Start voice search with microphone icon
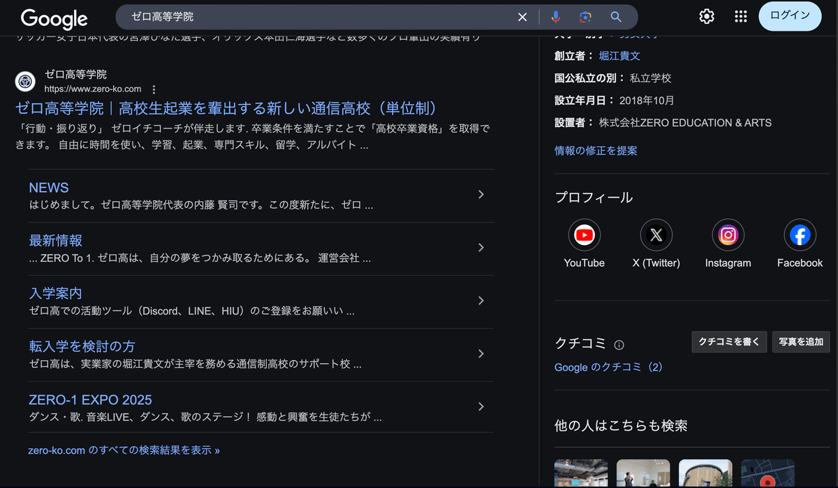 click(x=556, y=17)
